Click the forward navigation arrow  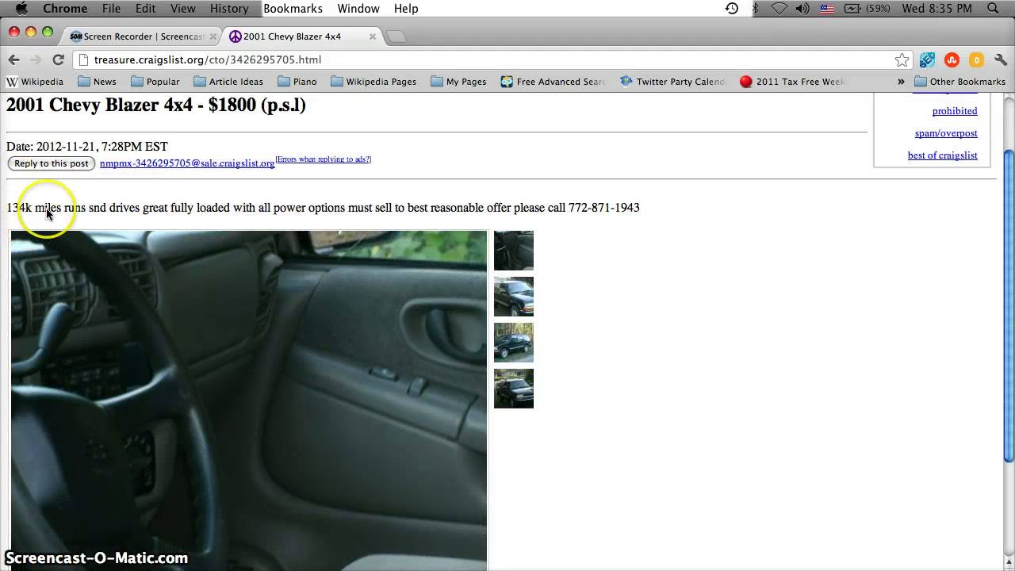pos(36,59)
